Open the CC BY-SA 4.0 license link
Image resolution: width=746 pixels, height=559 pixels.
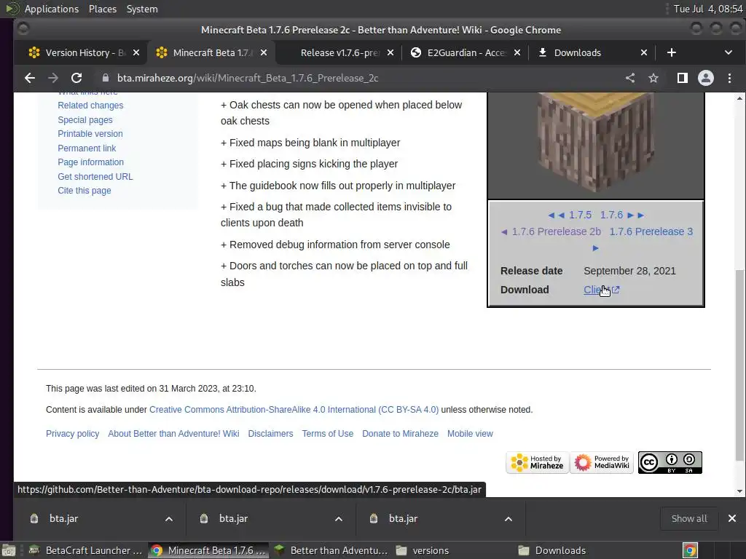(294, 410)
